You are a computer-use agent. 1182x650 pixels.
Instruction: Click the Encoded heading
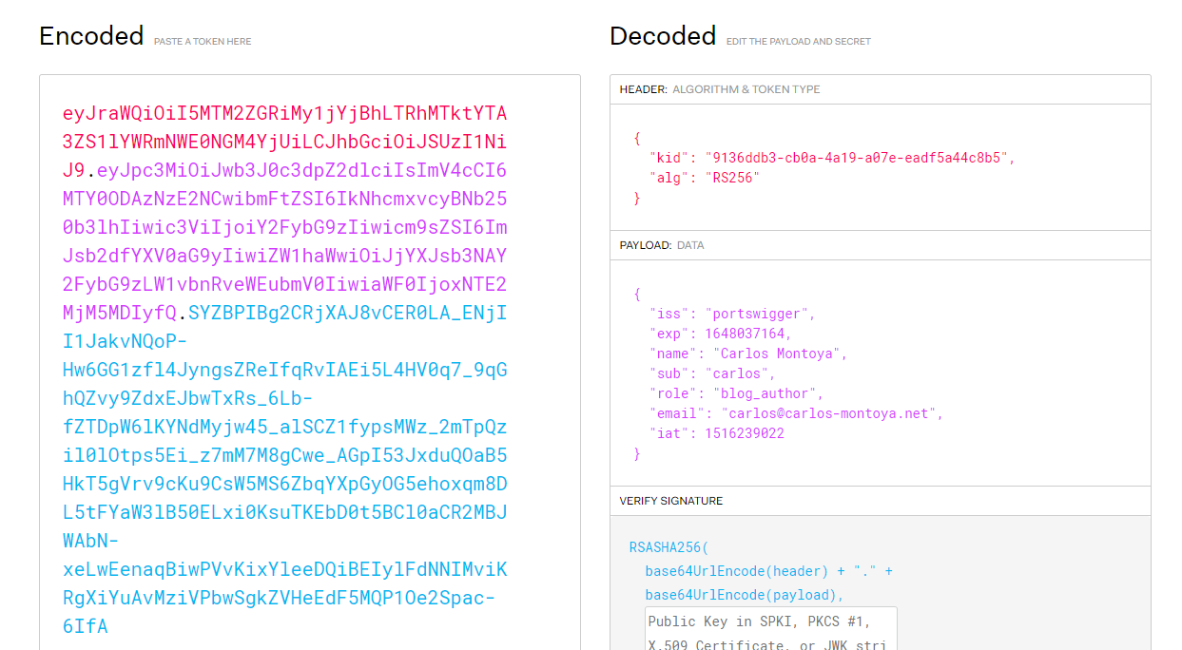[x=91, y=36]
